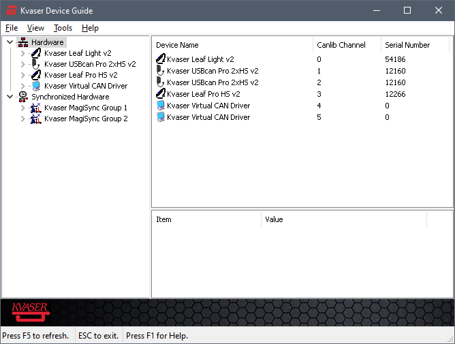Click Canlib channel 5 cell
Screen dimensions: 455x344
coord(319,117)
